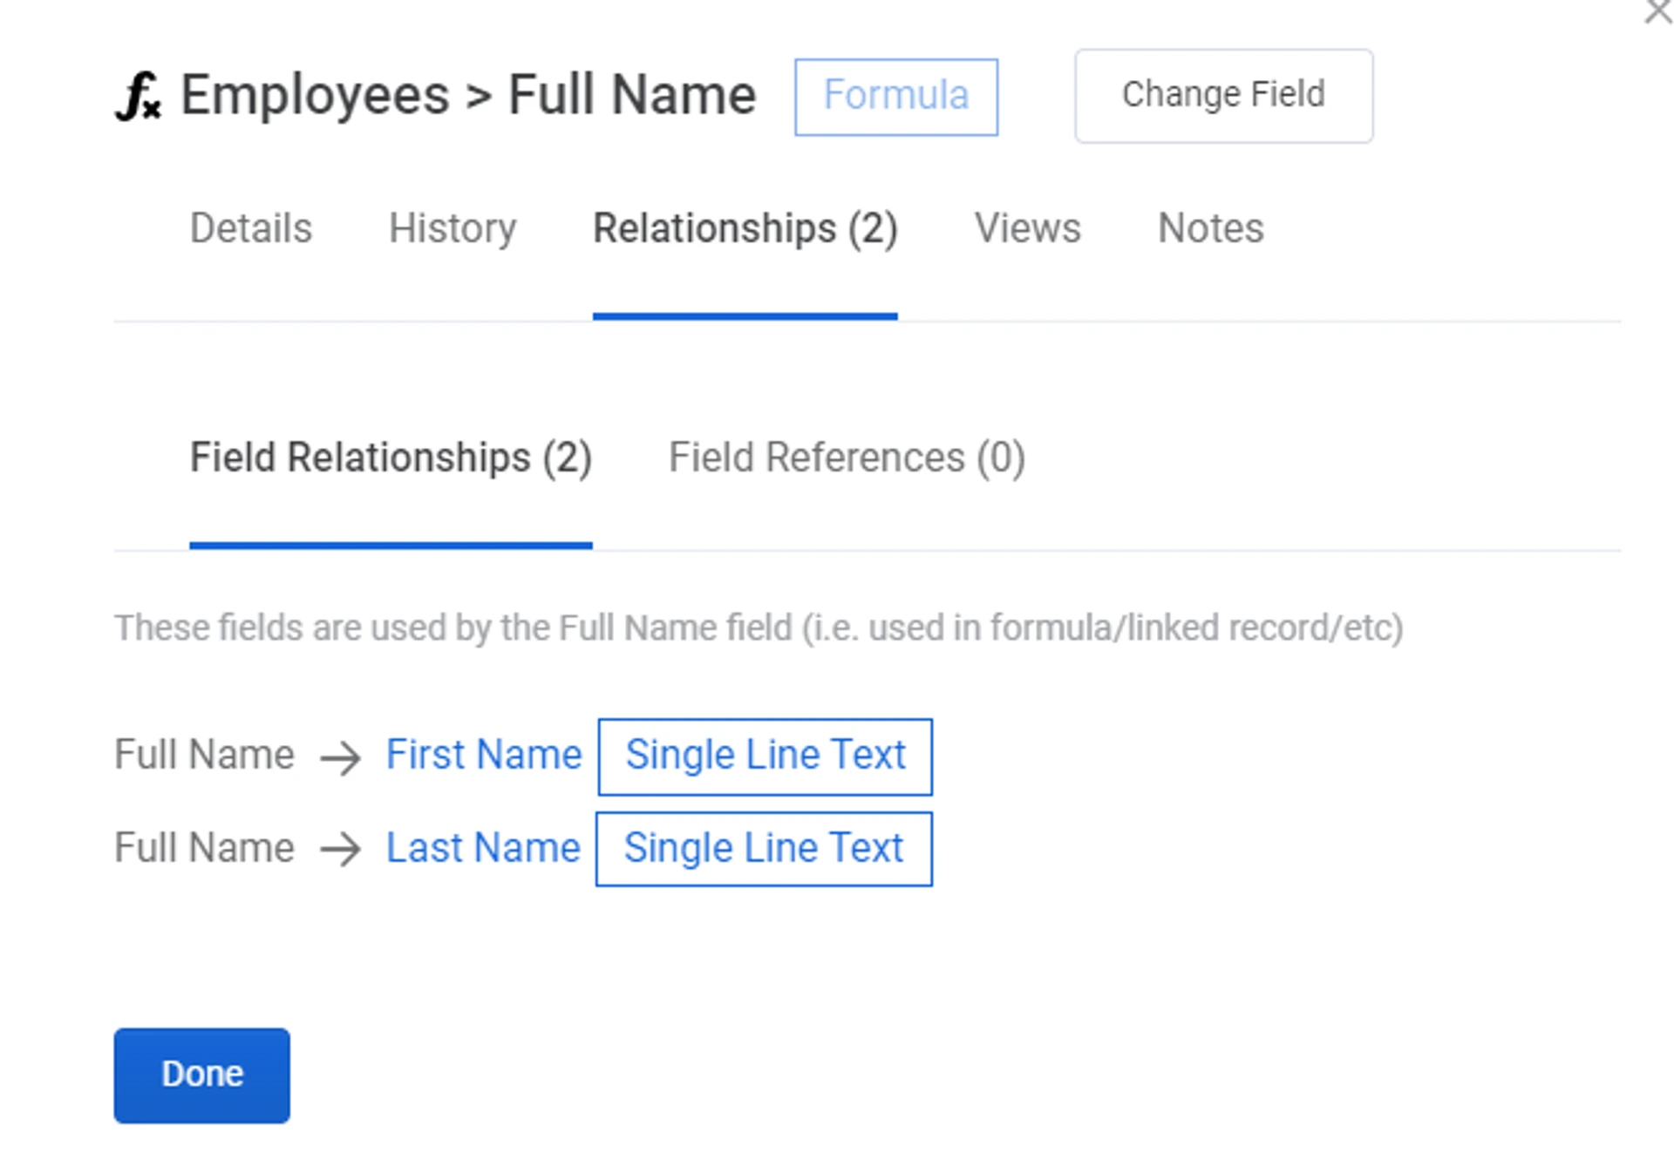Viewport: 1674px width, 1174px height.
Task: Go to the Views tab
Action: coord(1027,228)
